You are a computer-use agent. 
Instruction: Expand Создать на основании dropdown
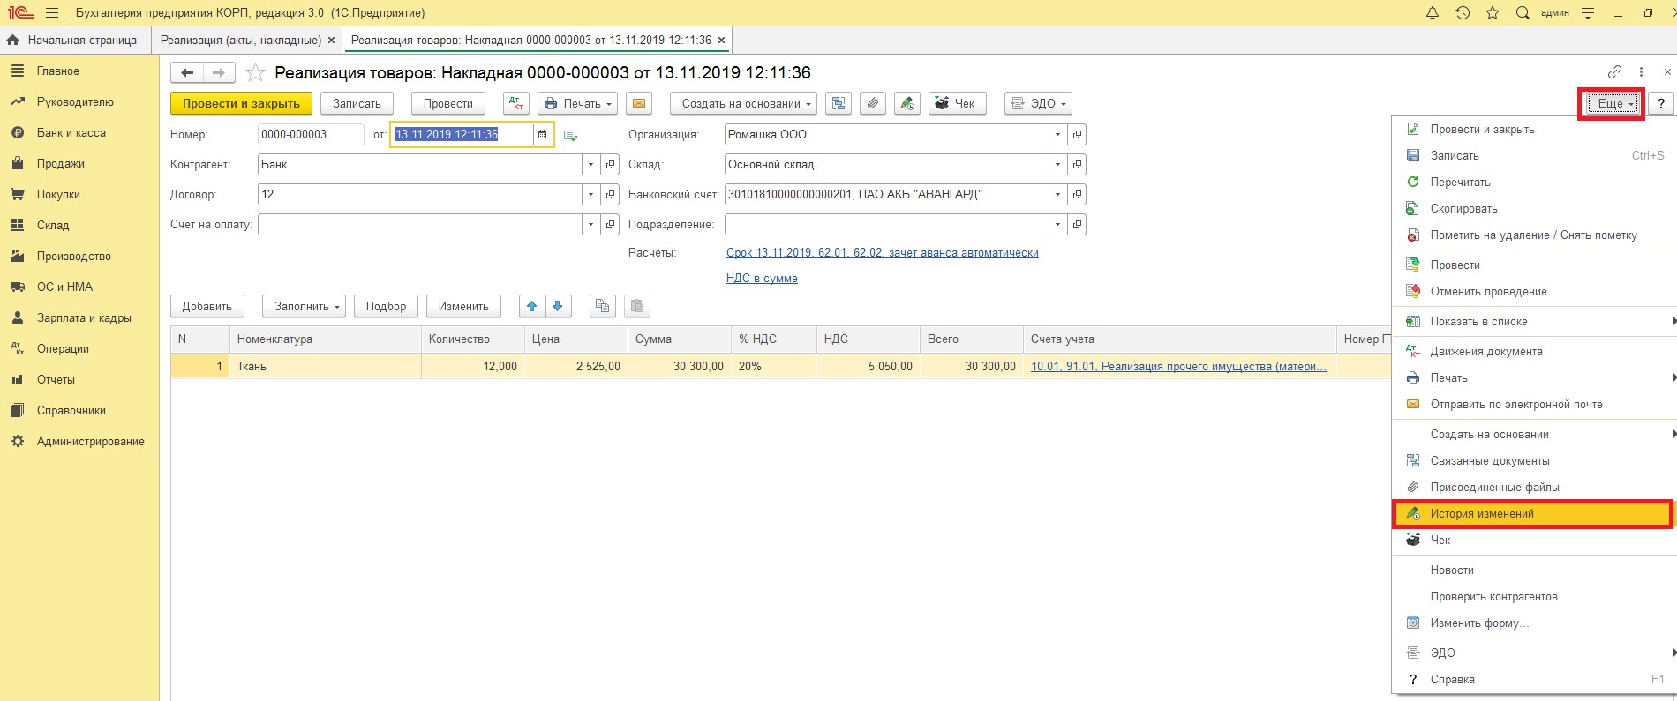click(x=743, y=103)
